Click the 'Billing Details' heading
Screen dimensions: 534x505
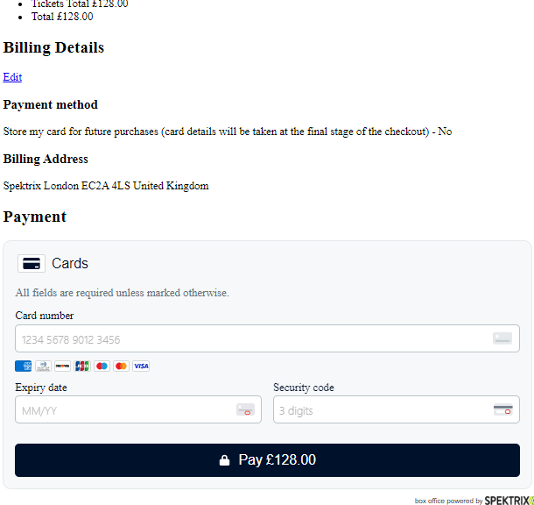(x=53, y=47)
